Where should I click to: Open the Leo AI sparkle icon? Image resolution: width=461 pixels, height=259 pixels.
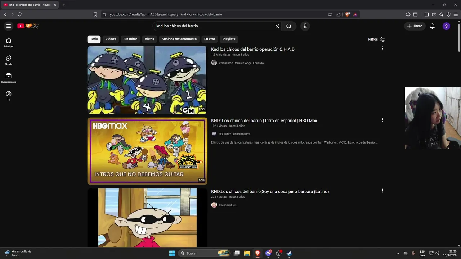tap(441, 14)
